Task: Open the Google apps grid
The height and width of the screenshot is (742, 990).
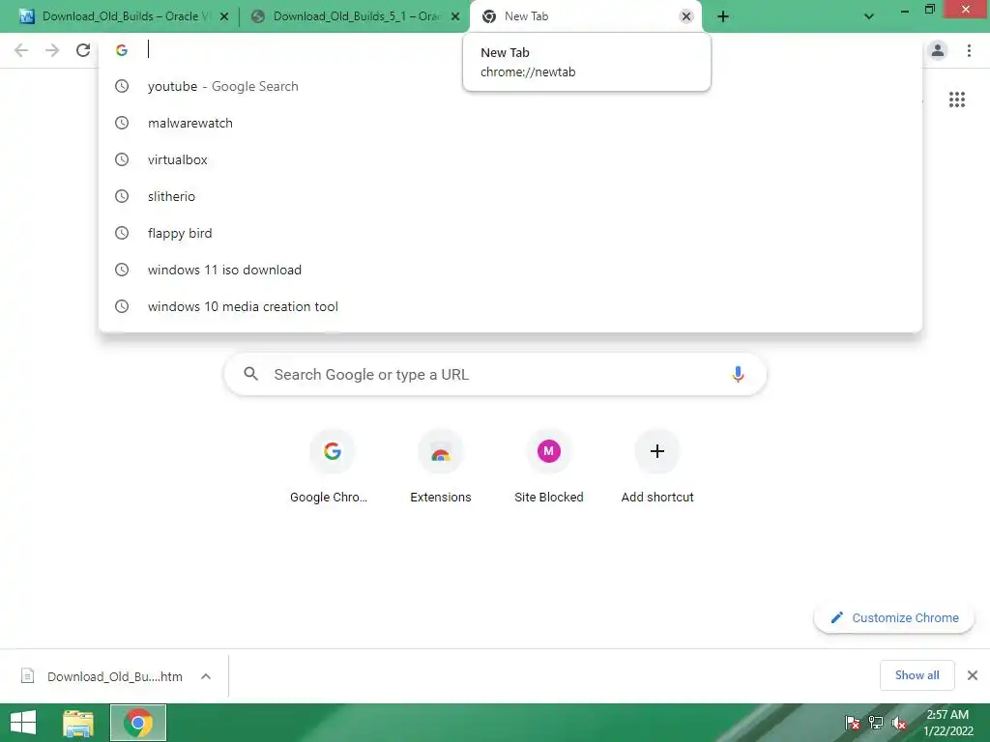Action: click(x=957, y=100)
